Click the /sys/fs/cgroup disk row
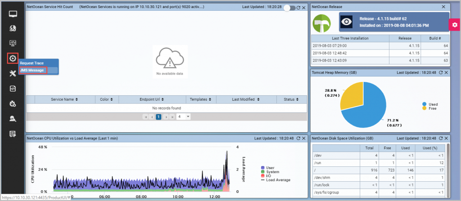461x201 pixels. point(379,192)
